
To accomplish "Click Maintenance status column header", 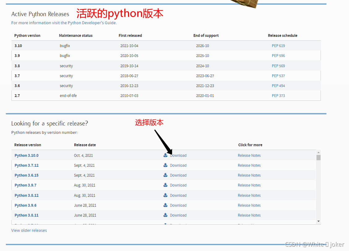I will [x=76, y=35].
